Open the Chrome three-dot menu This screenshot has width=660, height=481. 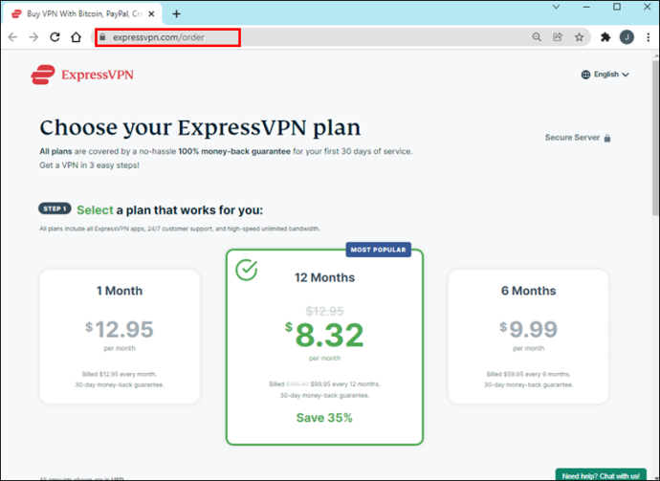[x=649, y=37]
